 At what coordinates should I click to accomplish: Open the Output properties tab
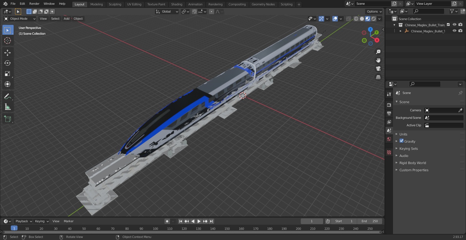point(389,113)
